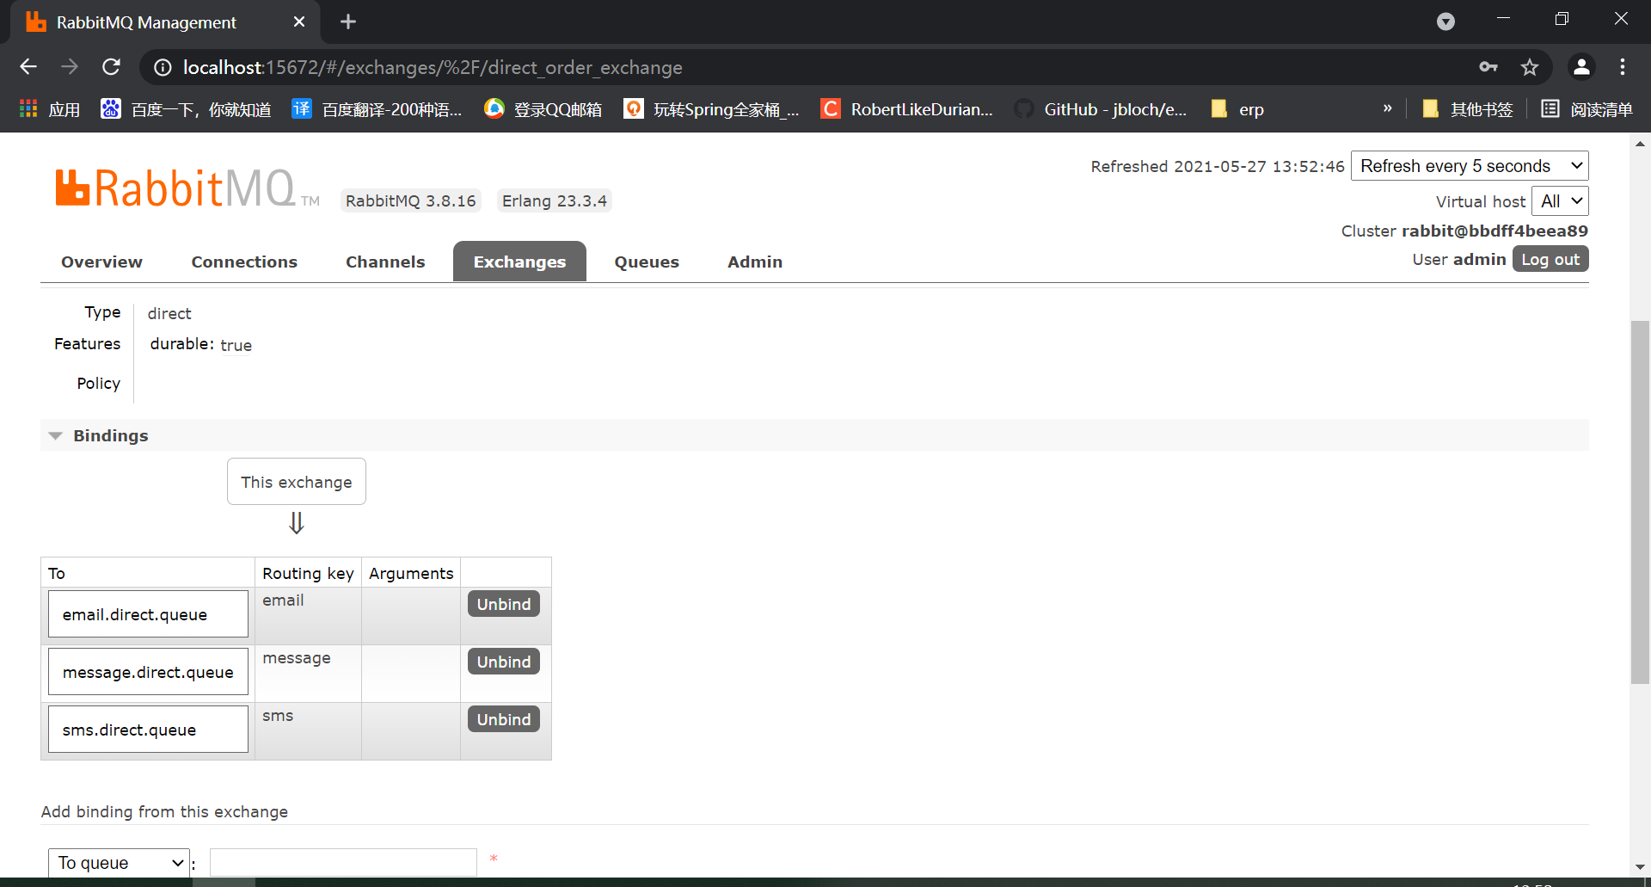Click the scrollbar down arrow

click(1640, 867)
